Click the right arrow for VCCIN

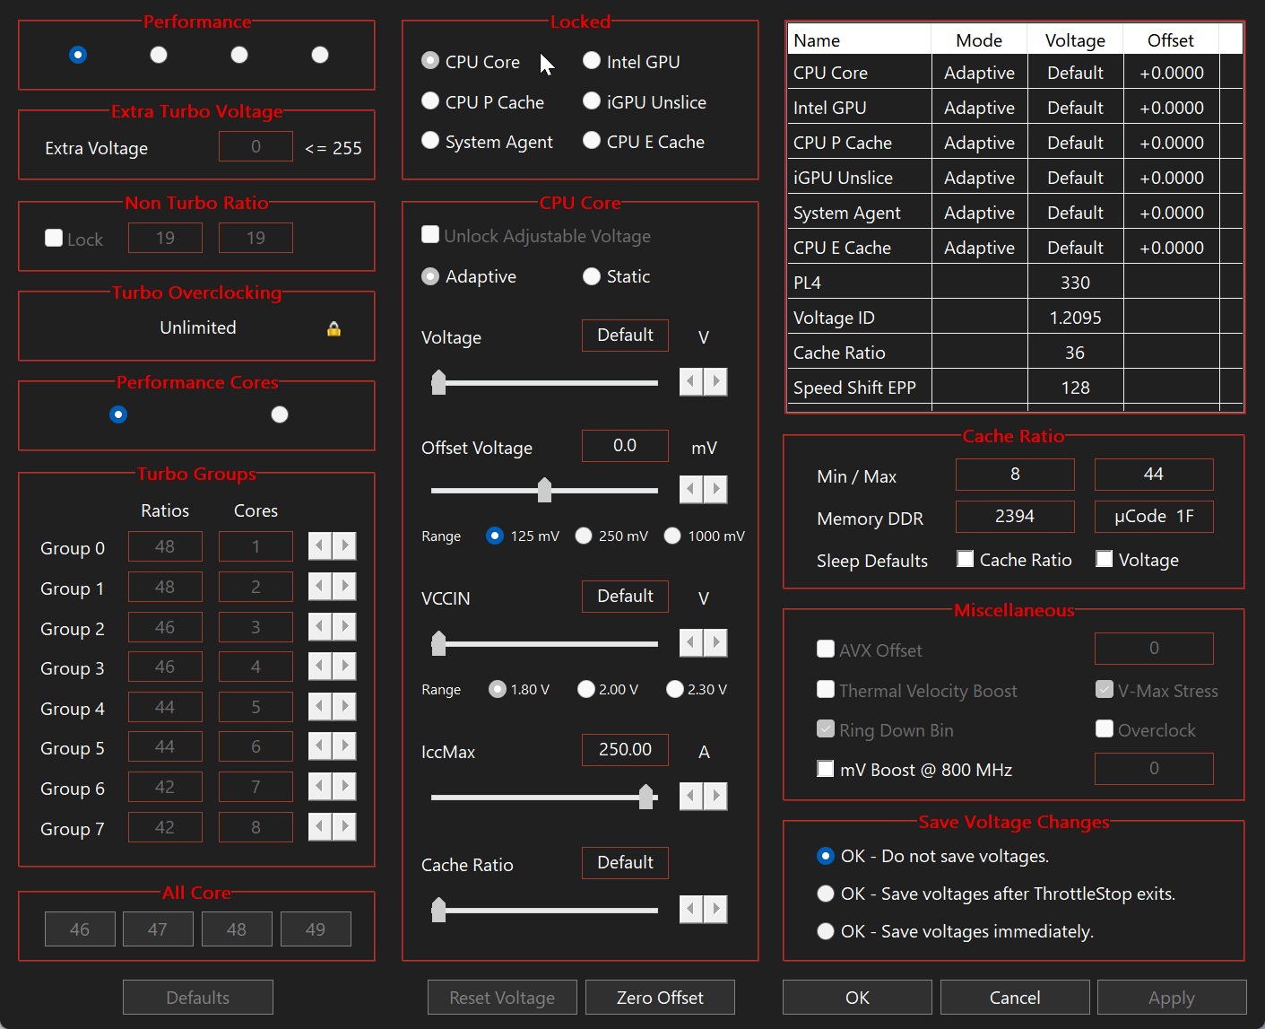pyautogui.click(x=715, y=642)
